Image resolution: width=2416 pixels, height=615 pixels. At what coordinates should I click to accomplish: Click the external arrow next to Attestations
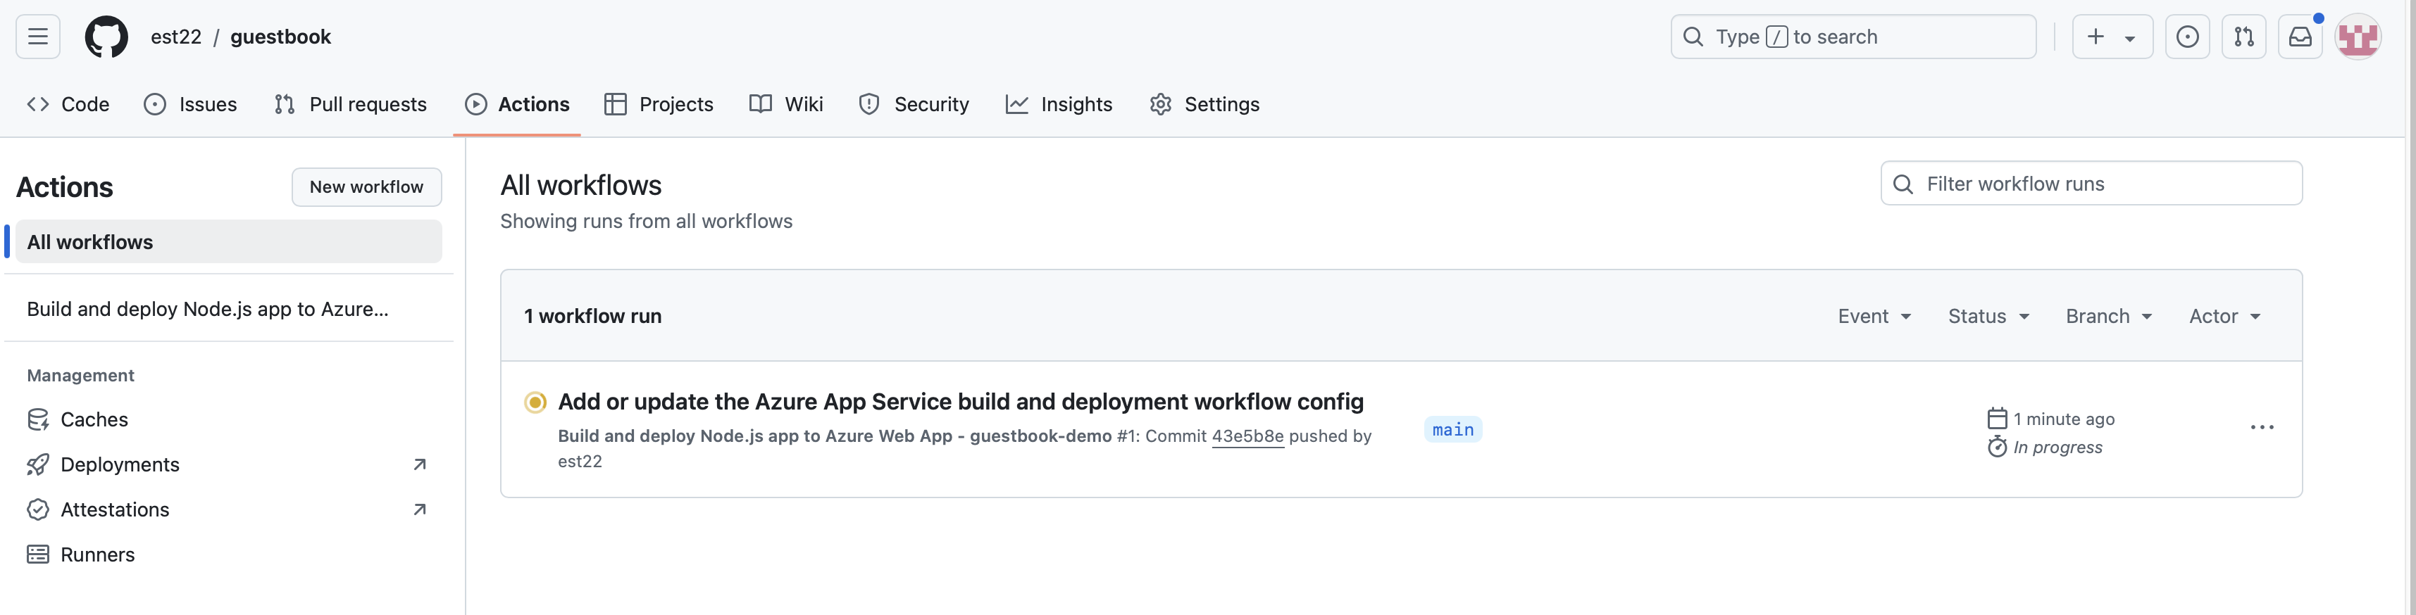click(419, 509)
